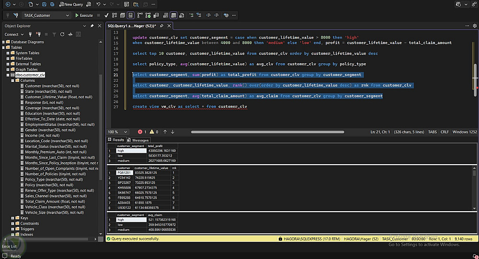
Task: Collapse the Columns folder node
Action: pyautogui.click(x=13, y=80)
